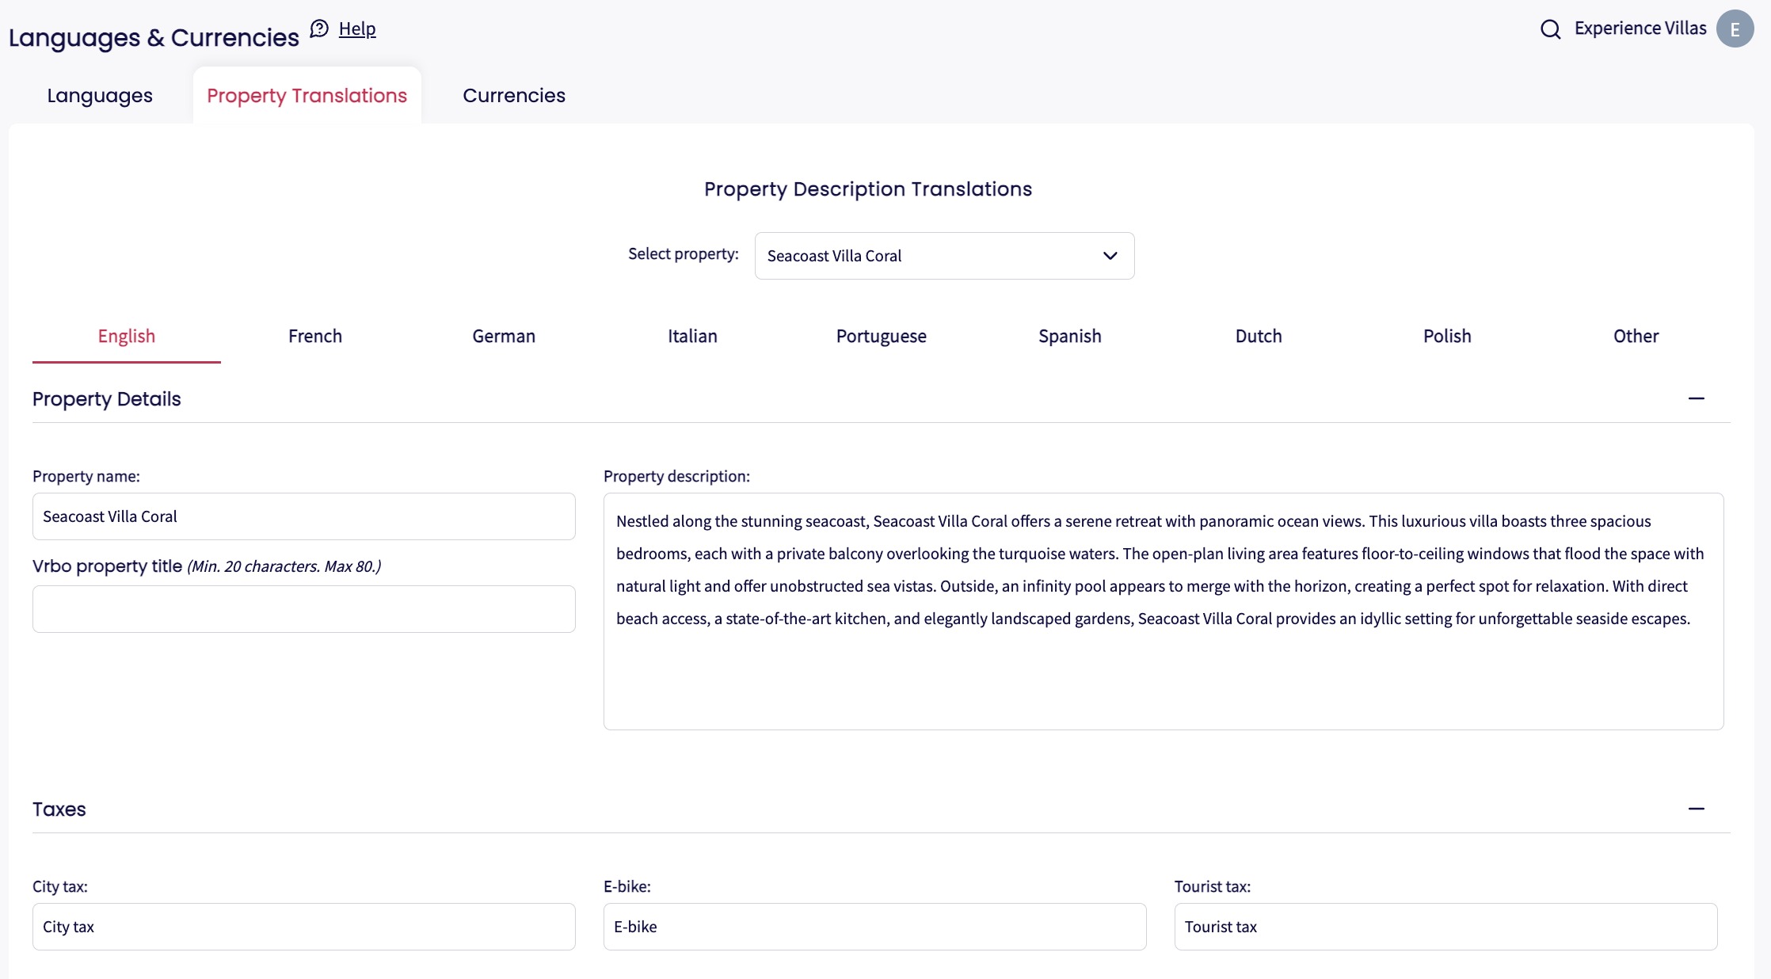Select the Spanish language tab
This screenshot has width=1771, height=979.
point(1069,336)
